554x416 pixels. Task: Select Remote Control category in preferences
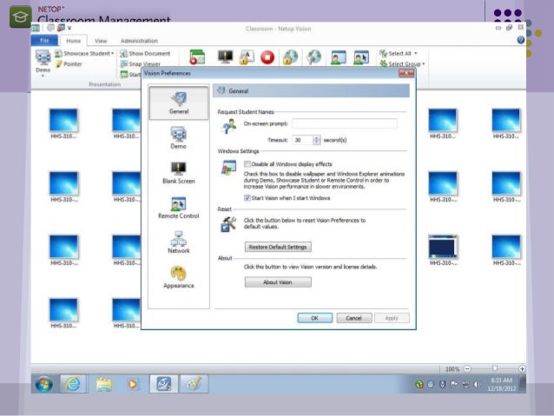pyautogui.click(x=178, y=208)
